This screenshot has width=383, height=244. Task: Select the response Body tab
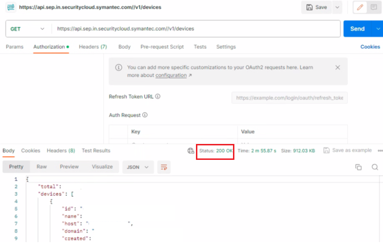[x=8, y=151]
